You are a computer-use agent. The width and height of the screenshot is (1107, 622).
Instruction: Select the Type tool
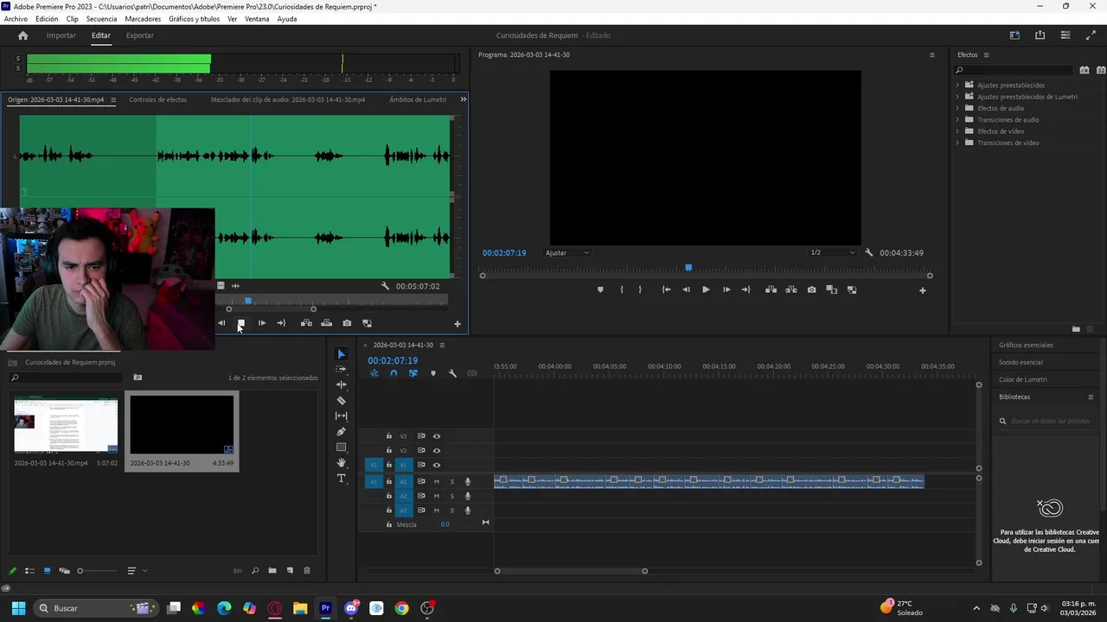pyautogui.click(x=341, y=479)
